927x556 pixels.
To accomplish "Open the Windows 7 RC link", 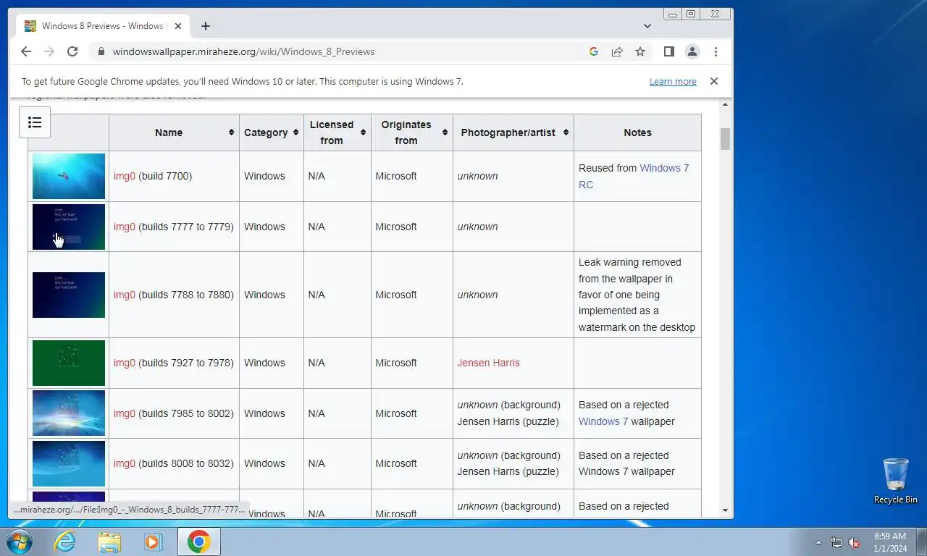I will pos(634,176).
